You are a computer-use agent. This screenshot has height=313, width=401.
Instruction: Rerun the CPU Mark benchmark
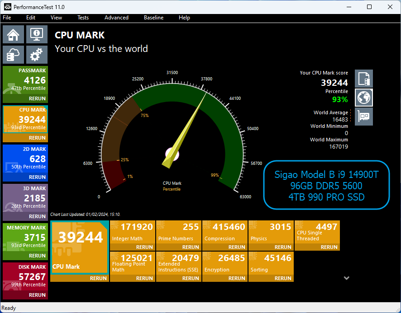(98, 278)
